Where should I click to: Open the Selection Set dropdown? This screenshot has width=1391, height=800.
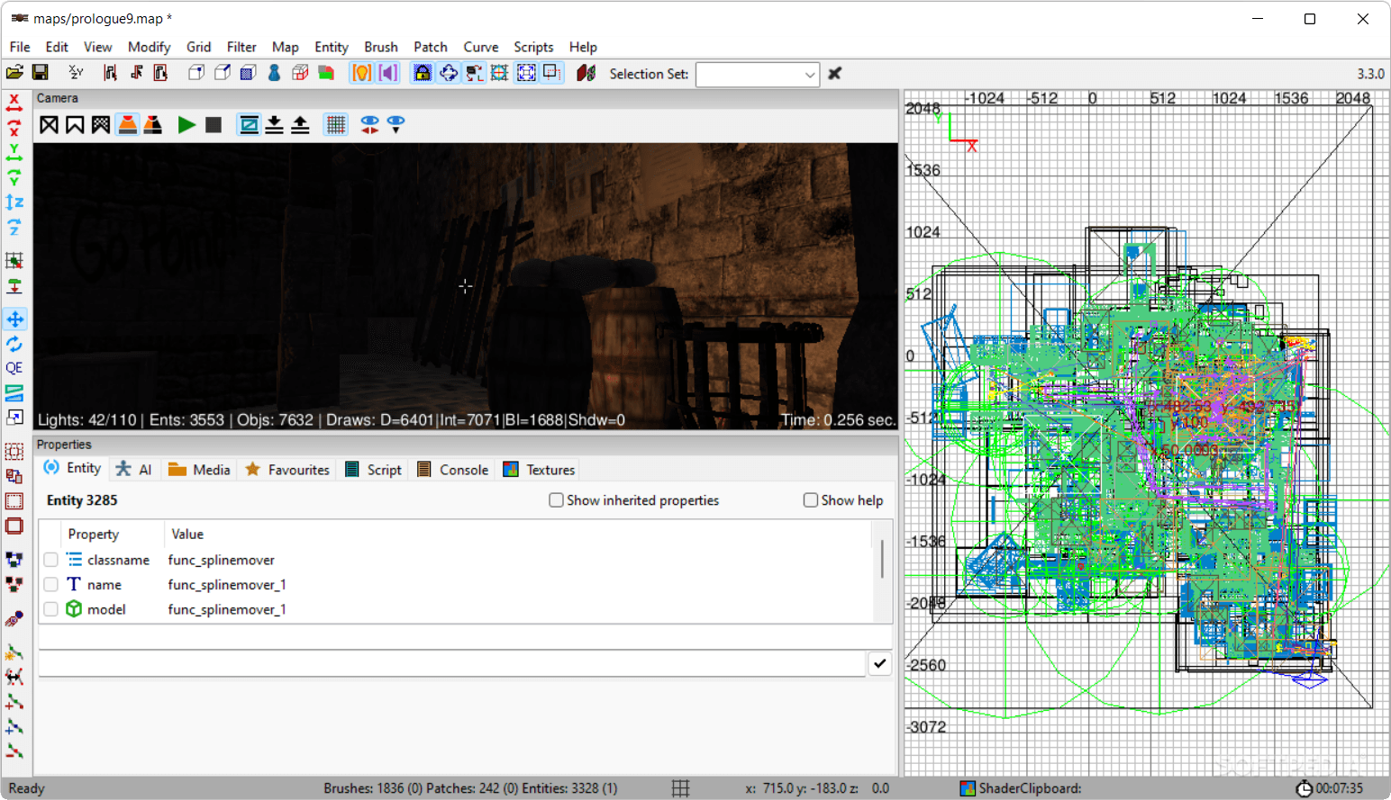758,74
